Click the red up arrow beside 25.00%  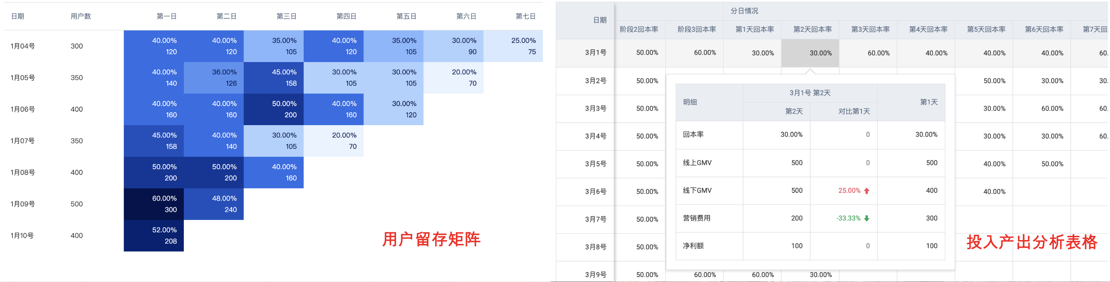(x=866, y=191)
